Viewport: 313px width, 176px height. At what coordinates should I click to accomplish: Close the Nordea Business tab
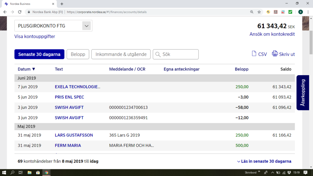pos(53,4)
